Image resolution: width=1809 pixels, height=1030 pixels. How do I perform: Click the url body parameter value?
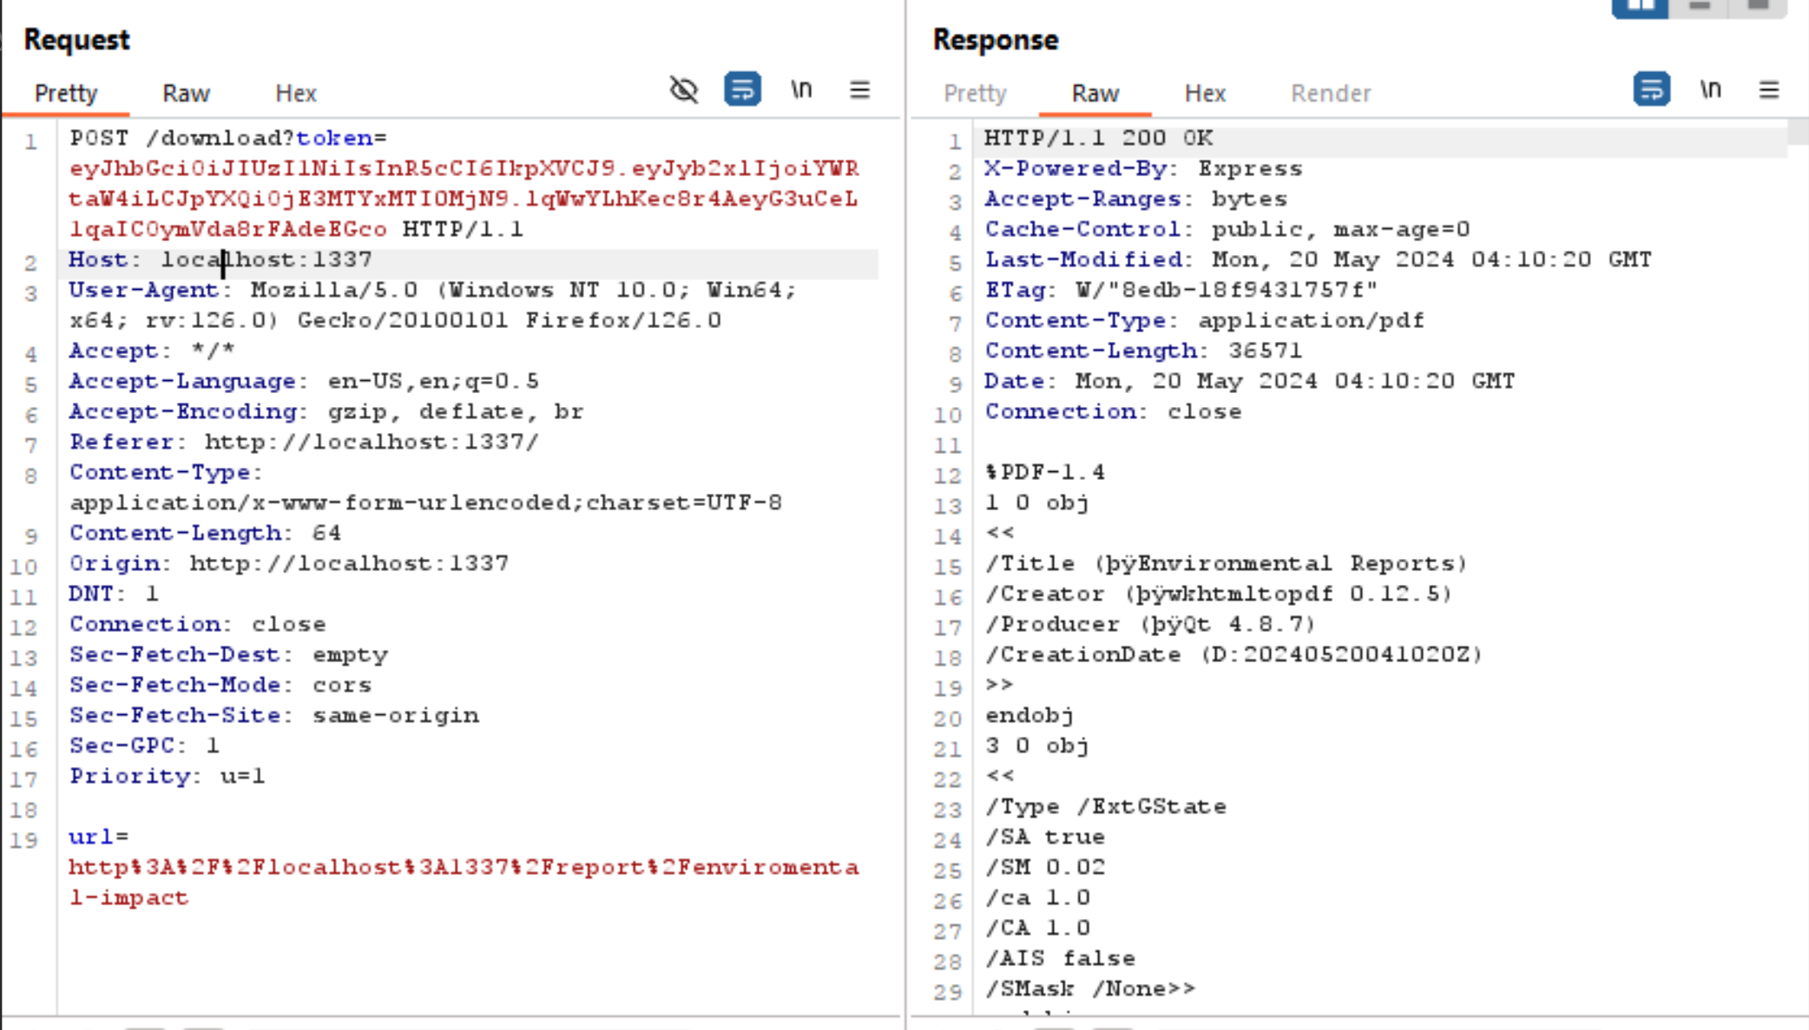click(463, 868)
